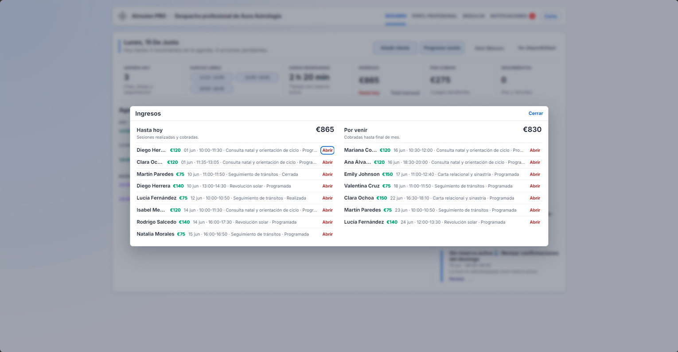Open Natalia Morales' 15 jun session

(327, 234)
